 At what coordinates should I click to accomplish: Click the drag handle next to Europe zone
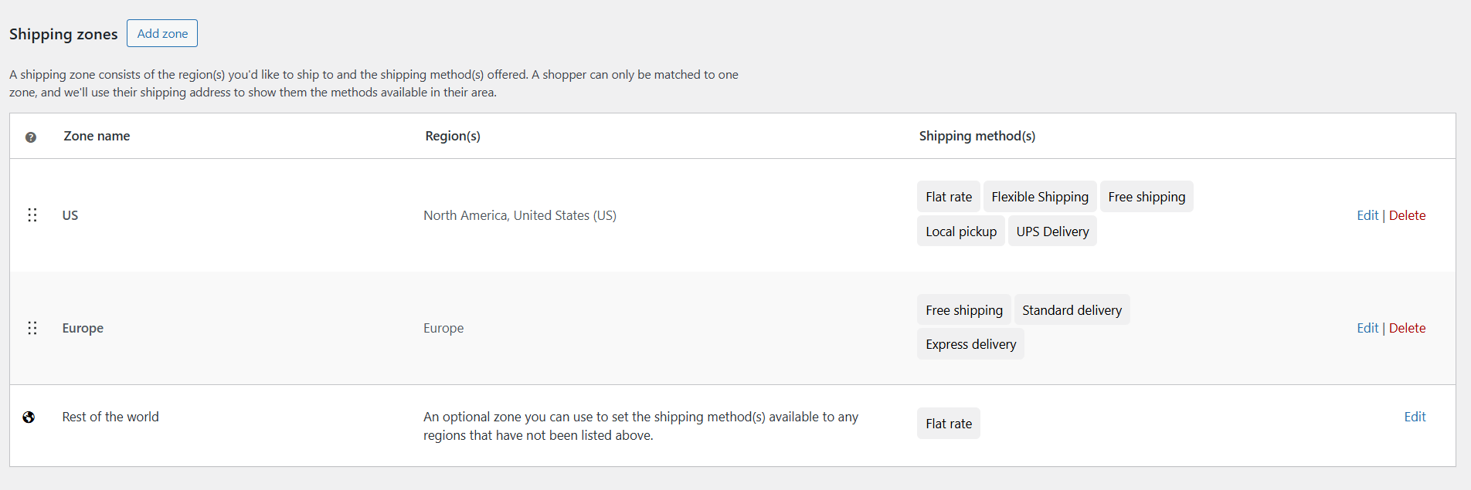pyautogui.click(x=32, y=328)
